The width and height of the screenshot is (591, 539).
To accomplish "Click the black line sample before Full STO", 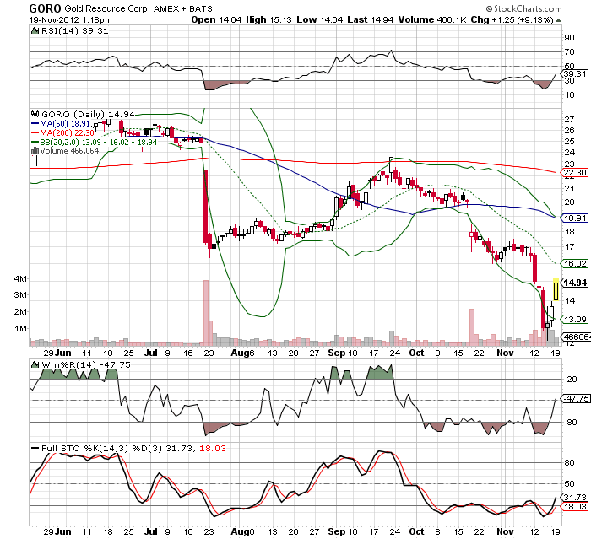I will (x=35, y=448).
